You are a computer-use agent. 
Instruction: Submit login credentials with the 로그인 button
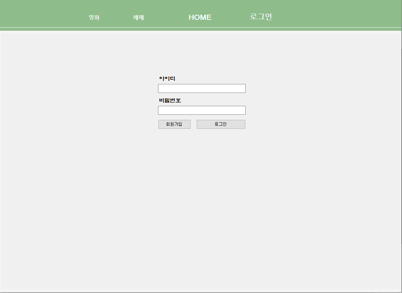[x=221, y=124]
